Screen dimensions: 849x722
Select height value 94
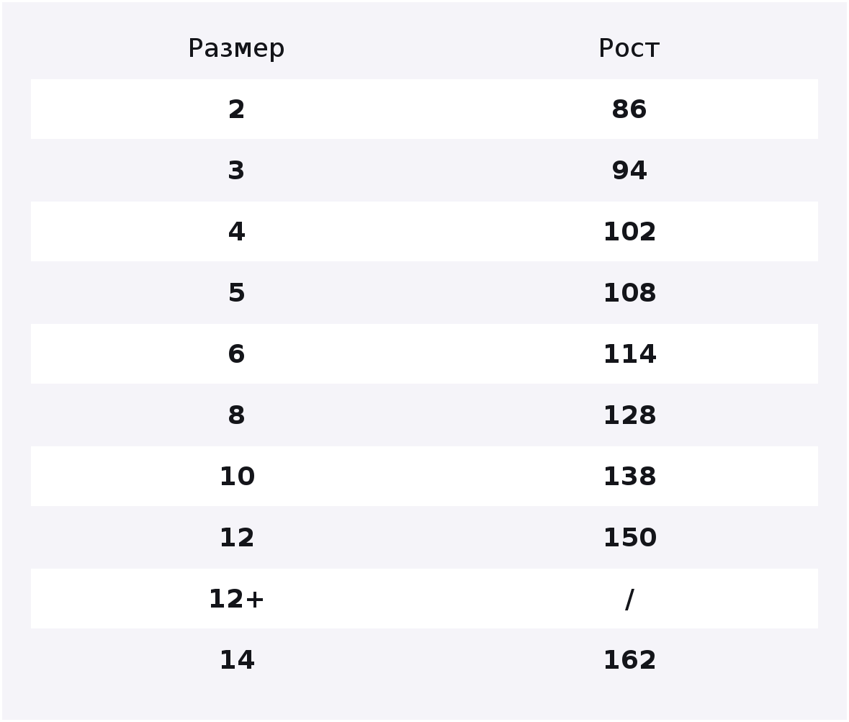[x=629, y=171]
